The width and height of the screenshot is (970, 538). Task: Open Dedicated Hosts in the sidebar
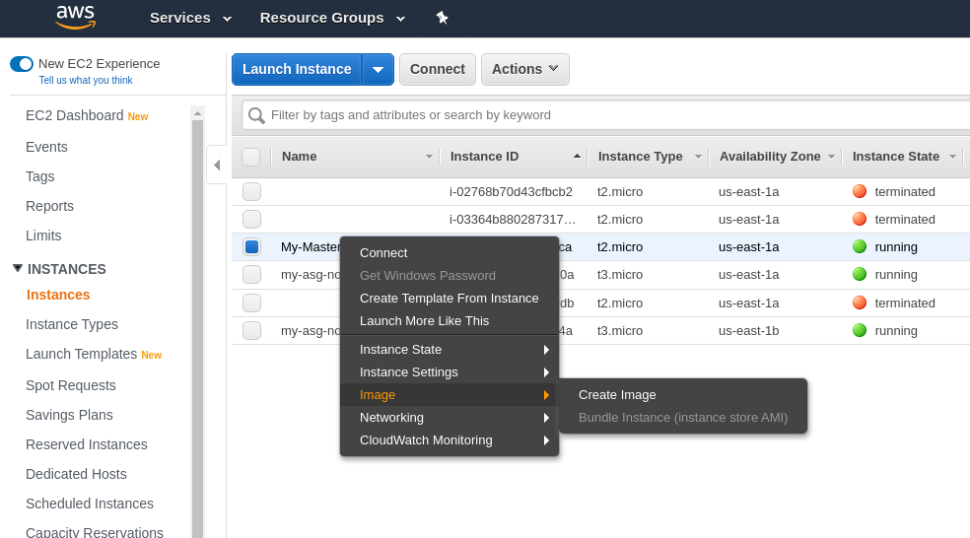tap(76, 474)
